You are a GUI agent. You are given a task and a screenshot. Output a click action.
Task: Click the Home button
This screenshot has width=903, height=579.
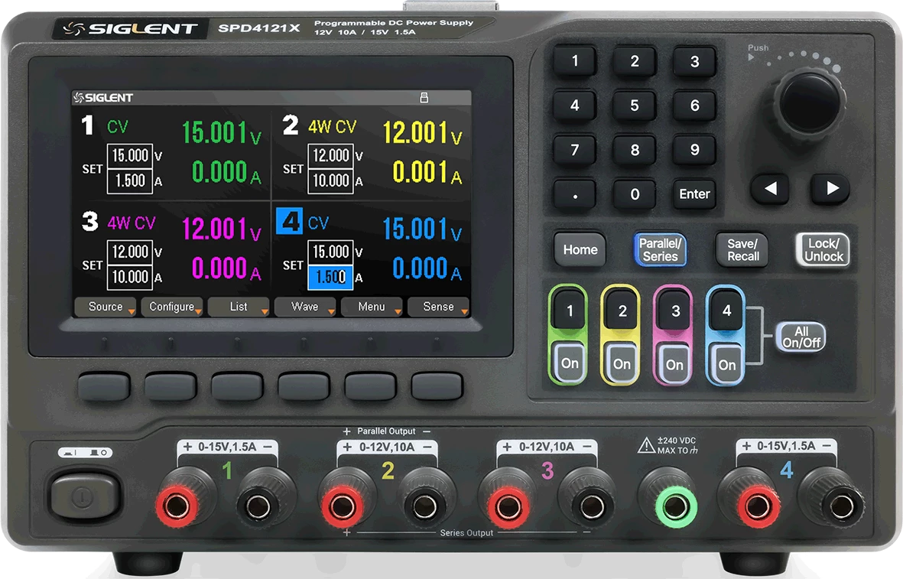[580, 249]
